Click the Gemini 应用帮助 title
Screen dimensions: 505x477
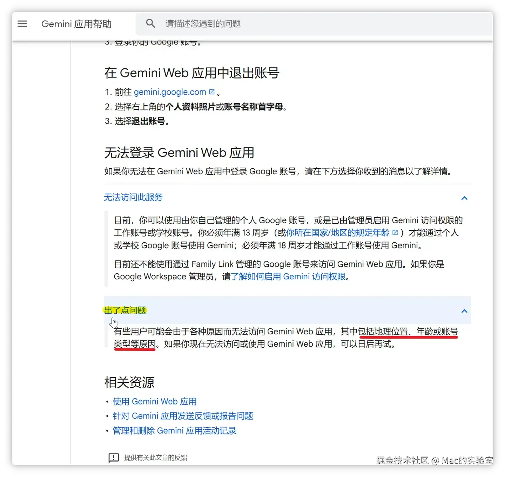point(76,24)
